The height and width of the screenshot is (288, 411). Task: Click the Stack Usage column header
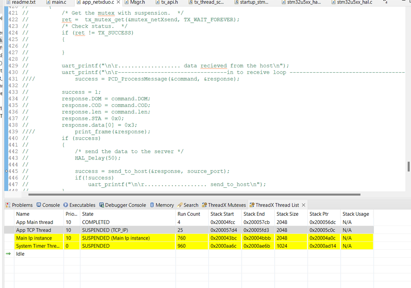pyautogui.click(x=357, y=214)
